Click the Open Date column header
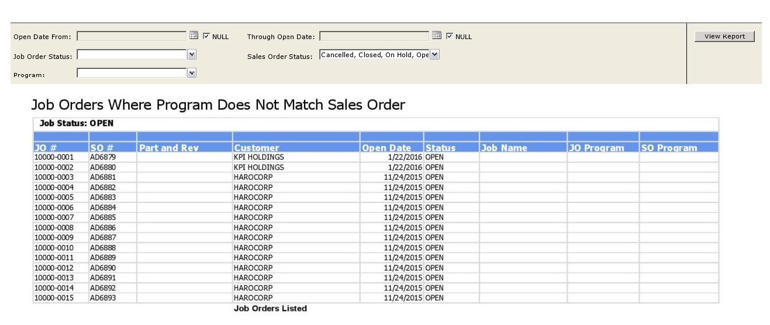This screenshot has width=770, height=325. [386, 148]
